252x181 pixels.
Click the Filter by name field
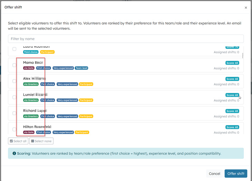126,39
